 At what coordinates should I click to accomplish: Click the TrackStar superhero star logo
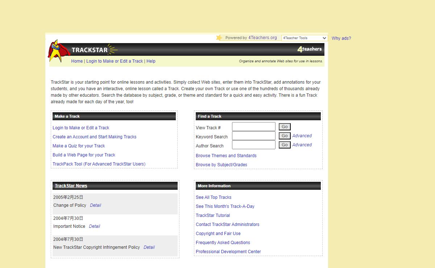[x=59, y=51]
